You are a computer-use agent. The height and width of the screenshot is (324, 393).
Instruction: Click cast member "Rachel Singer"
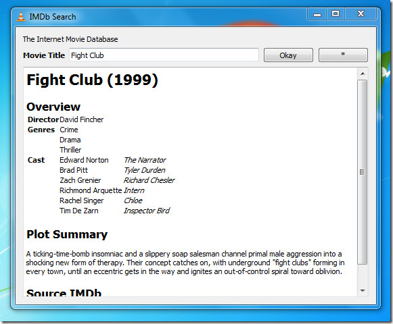pos(81,200)
